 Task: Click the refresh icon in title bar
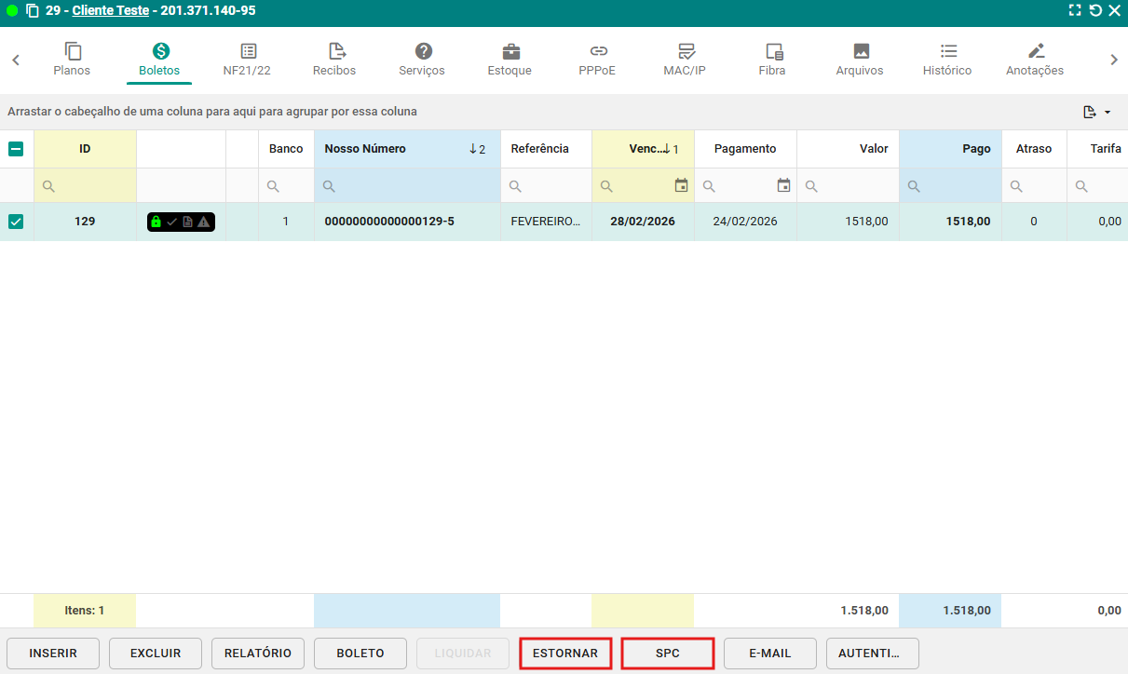click(x=1095, y=11)
